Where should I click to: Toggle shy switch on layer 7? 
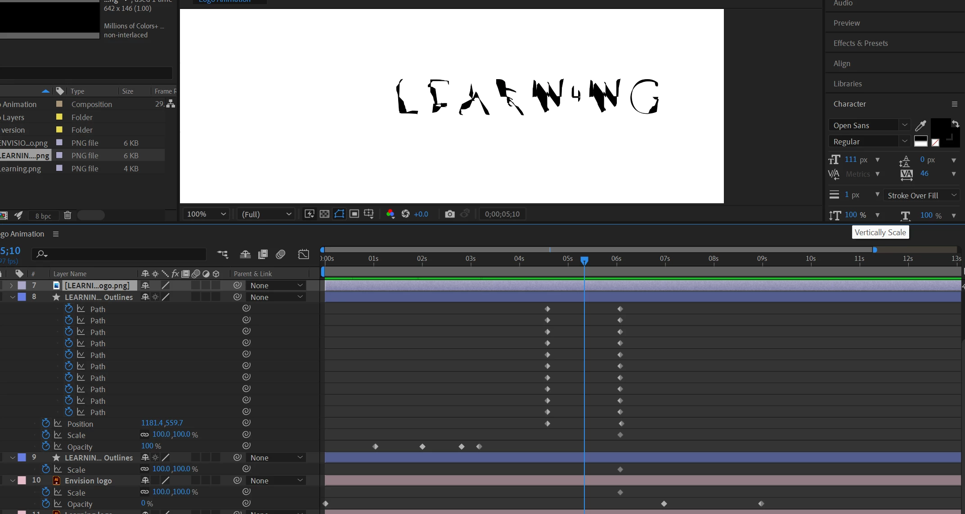coord(145,285)
